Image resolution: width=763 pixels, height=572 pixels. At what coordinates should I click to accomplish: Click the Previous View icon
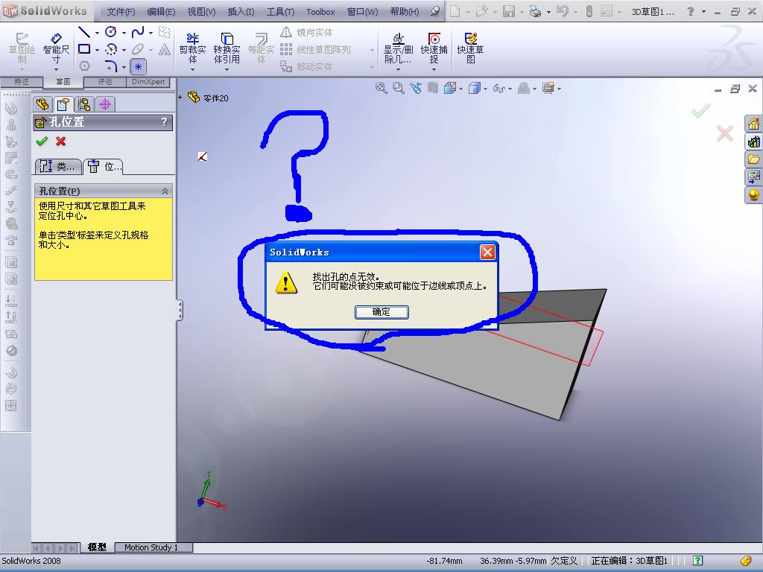(416, 88)
